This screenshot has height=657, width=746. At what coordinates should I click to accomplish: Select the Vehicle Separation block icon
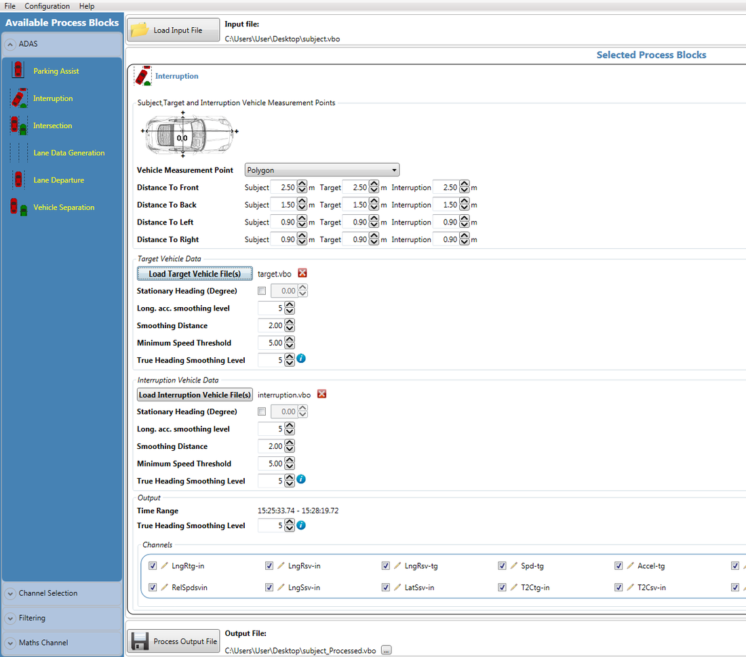18,207
